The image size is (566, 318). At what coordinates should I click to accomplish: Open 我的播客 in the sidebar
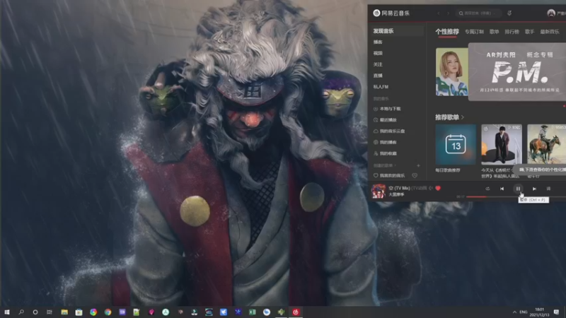(x=385, y=143)
